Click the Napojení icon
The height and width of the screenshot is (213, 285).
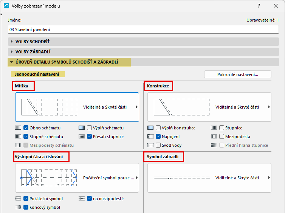coord(150,137)
